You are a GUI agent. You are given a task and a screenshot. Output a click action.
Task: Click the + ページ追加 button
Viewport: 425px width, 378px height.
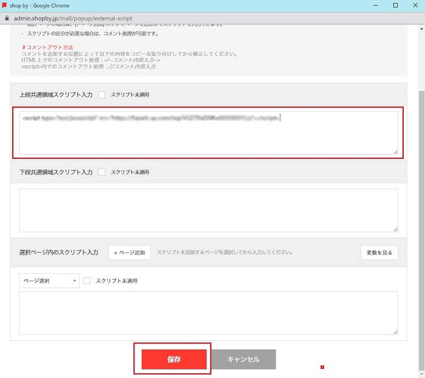[130, 253]
